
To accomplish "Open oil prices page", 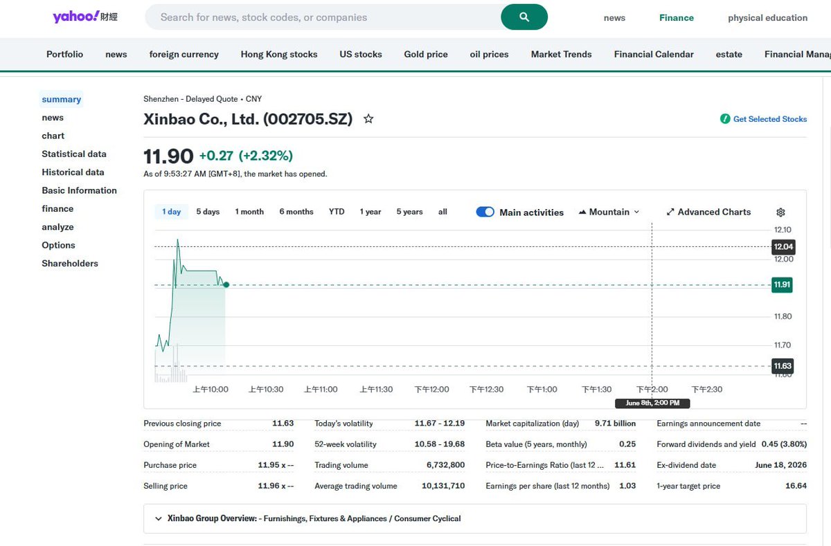I will [x=489, y=54].
